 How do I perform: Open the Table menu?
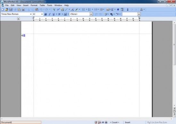42,5
